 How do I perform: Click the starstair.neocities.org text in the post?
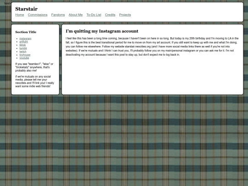tap(138, 46)
